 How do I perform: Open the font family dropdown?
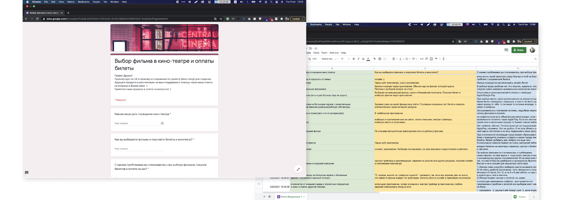pyautogui.click(x=329, y=59)
